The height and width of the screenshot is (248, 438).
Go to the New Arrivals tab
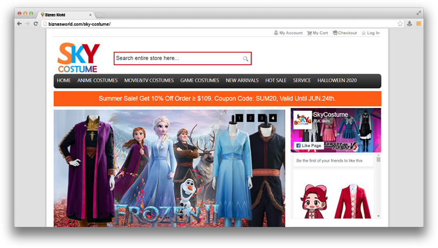click(x=242, y=81)
